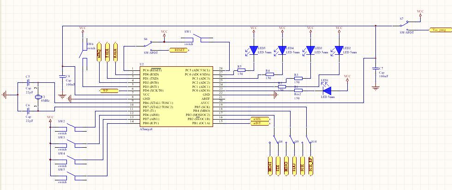Click pin label PB7 (XTAL2/TOSC2)
Image resolution: width=452 pixels, height=190 pixels.
pyautogui.click(x=158, y=107)
